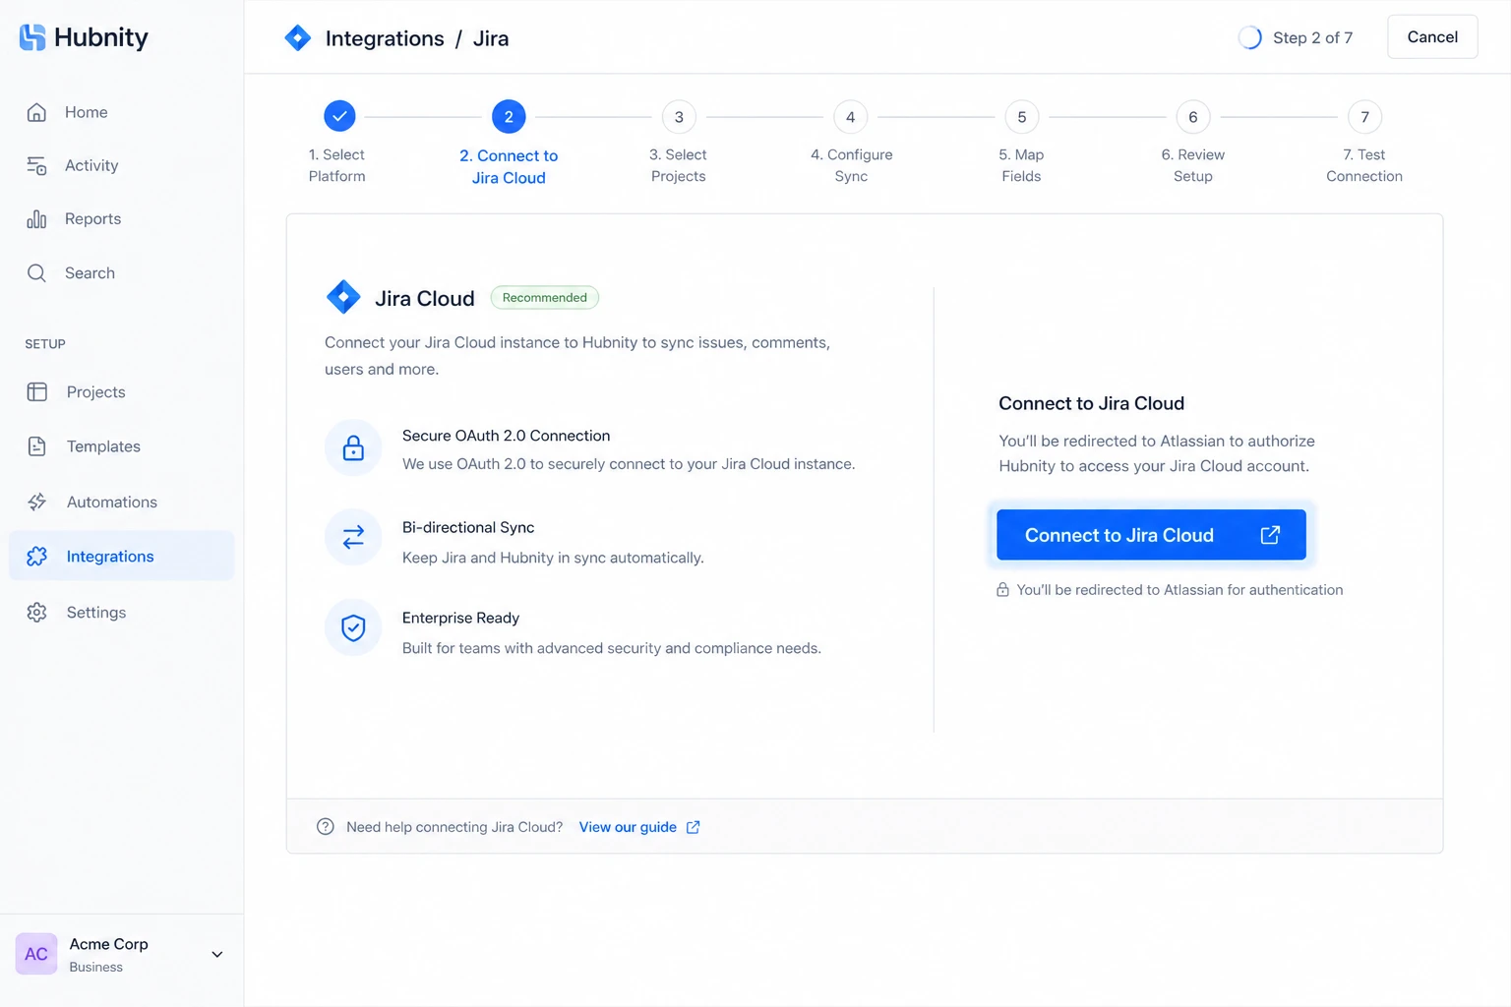Image resolution: width=1511 pixels, height=1007 pixels.
Task: Open Home in the sidebar
Action: (x=122, y=112)
